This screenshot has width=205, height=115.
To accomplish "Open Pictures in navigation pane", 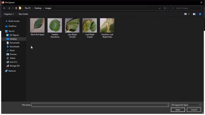I will click(x=13, y=54).
